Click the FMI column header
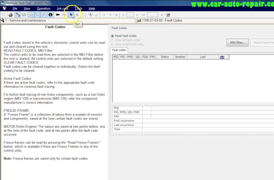 tap(153, 57)
